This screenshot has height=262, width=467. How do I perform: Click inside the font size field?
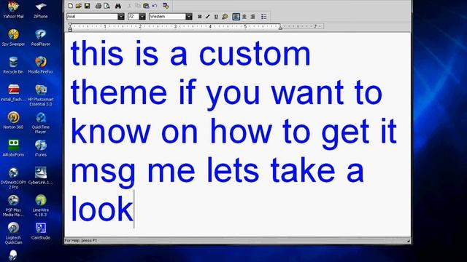pyautogui.click(x=133, y=17)
